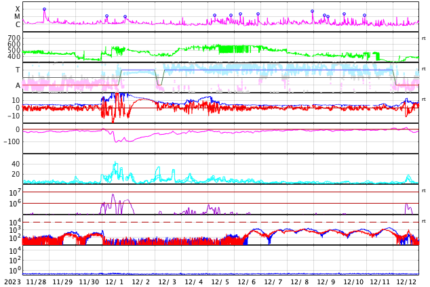The image size is (430, 287).
Task: Click the 12/ 6 date label
Action: (x=247, y=282)
